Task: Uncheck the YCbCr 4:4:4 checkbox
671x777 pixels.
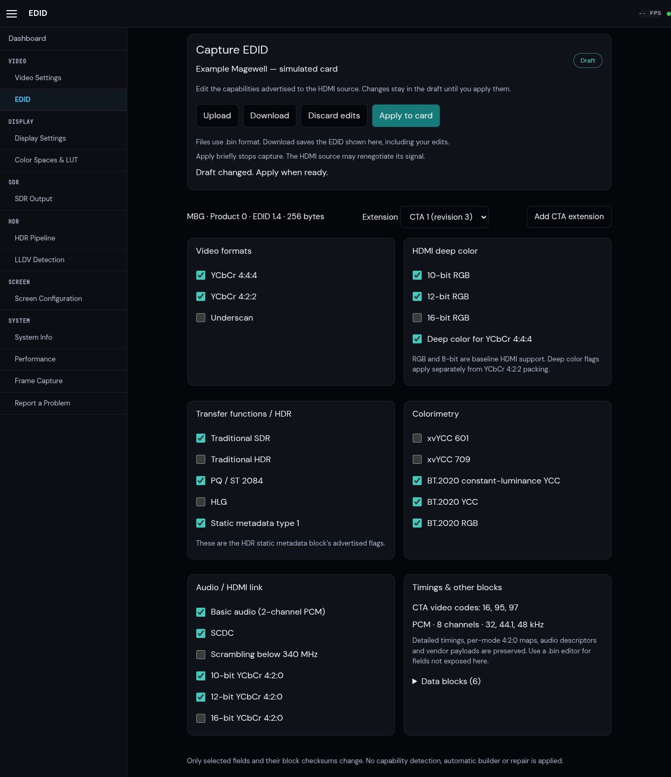Action: 201,275
